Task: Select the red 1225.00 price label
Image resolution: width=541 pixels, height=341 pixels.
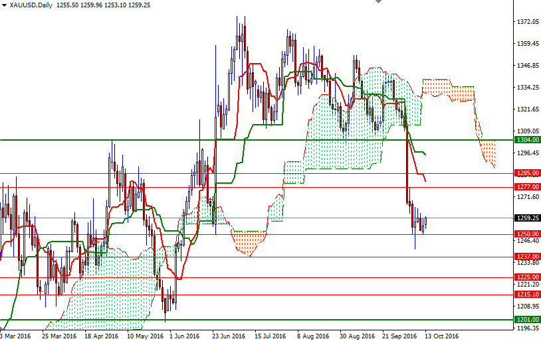Action: click(528, 277)
